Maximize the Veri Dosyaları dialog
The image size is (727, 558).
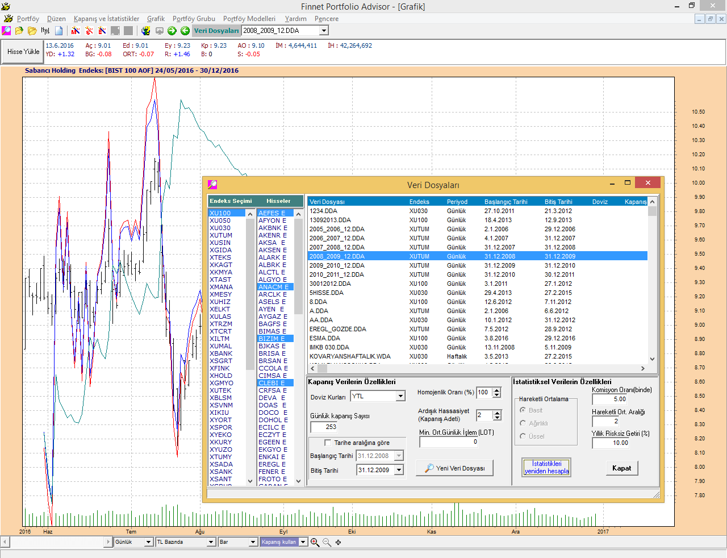(628, 182)
